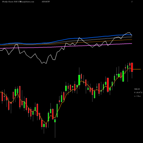Click the latest red candlestick at chart's right end
The width and height of the screenshot is (143, 143).
pyautogui.click(x=132, y=67)
